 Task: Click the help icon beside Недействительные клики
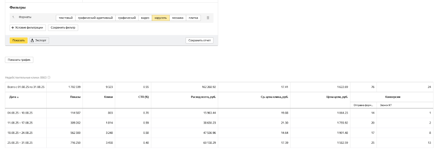point(49,77)
